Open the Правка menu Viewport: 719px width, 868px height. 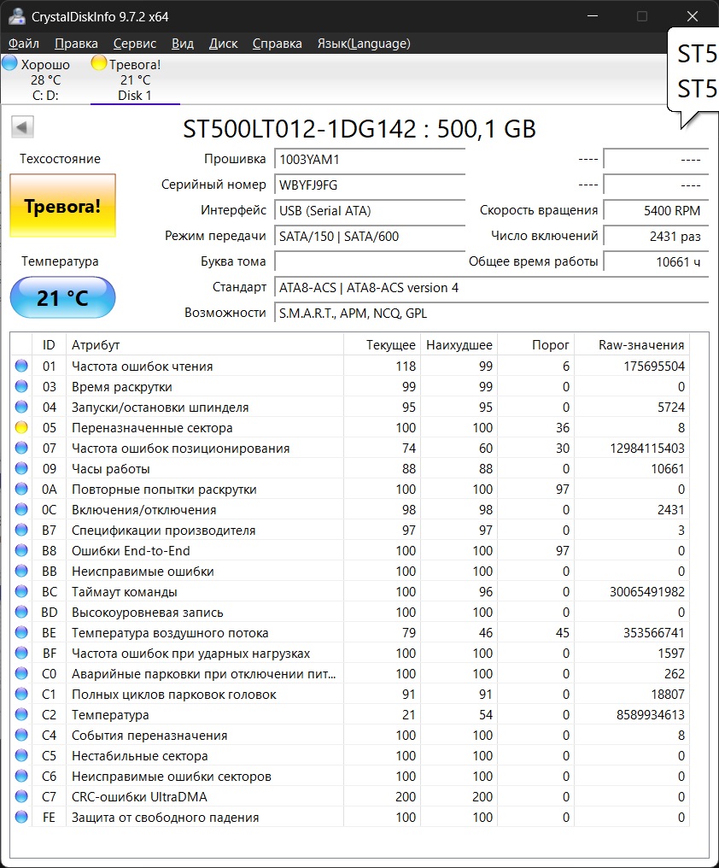(76, 44)
